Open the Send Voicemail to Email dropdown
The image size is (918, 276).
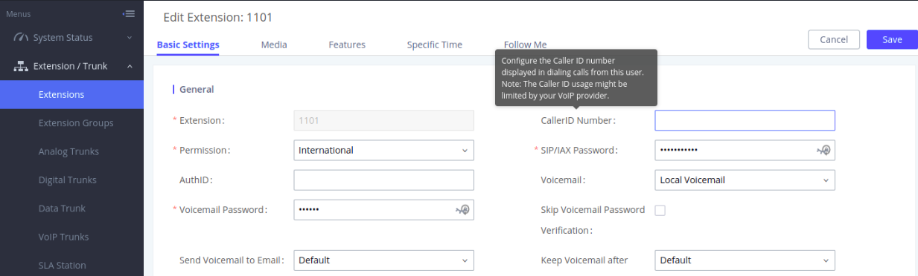[x=383, y=260]
